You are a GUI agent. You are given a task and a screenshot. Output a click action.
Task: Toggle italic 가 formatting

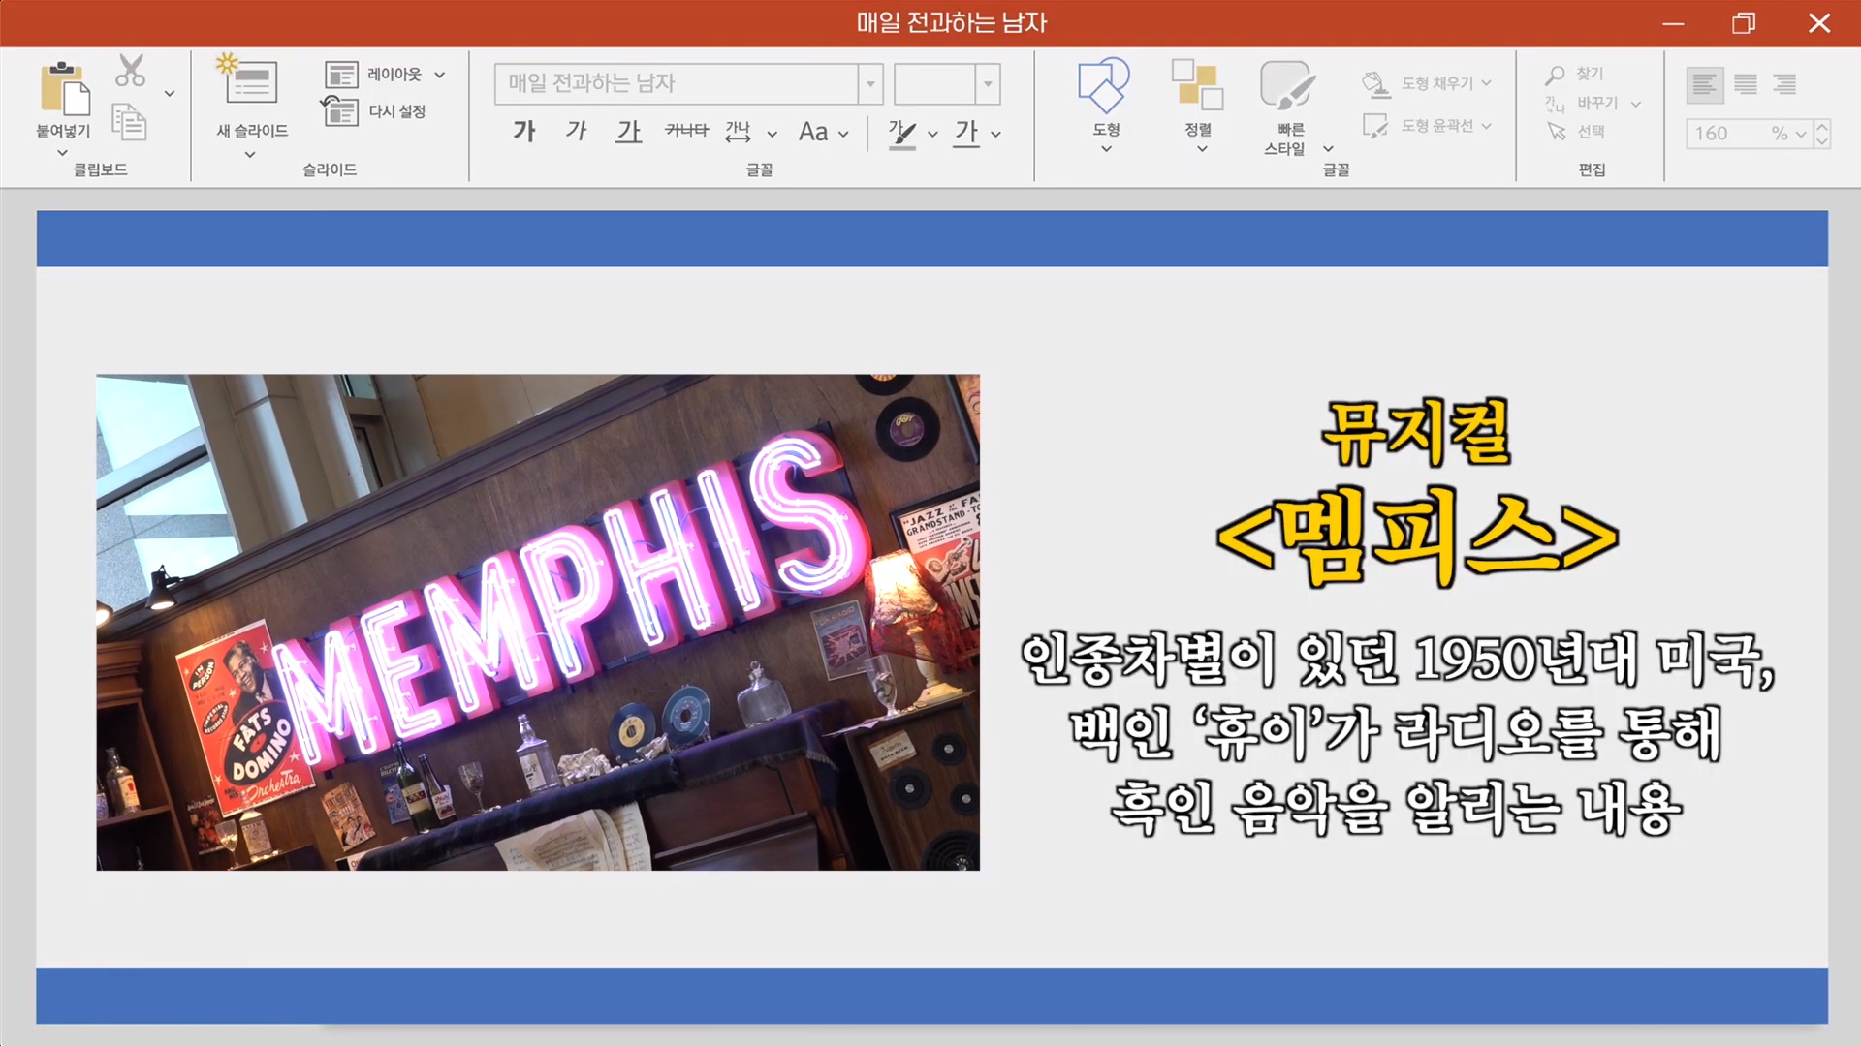577,131
